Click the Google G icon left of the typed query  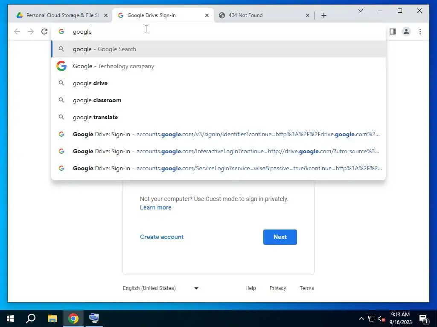61,32
